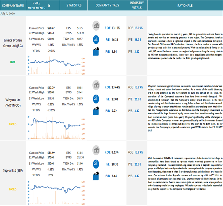Click Seprod company P/E 28.30

tap(115, 164)
